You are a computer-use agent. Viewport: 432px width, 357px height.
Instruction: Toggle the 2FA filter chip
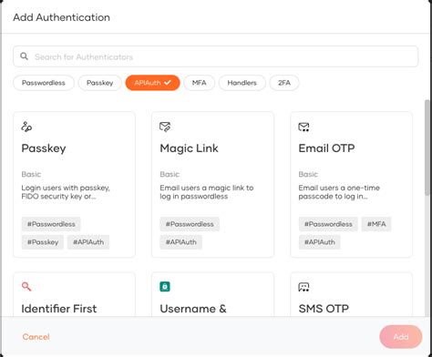(x=284, y=83)
